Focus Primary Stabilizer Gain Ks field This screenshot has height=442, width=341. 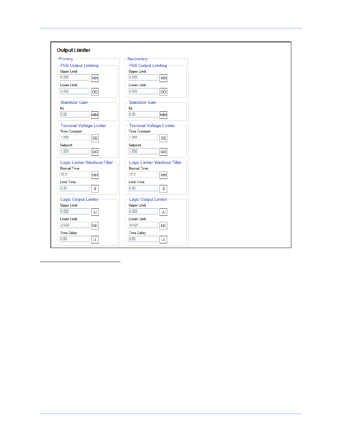pos(74,114)
